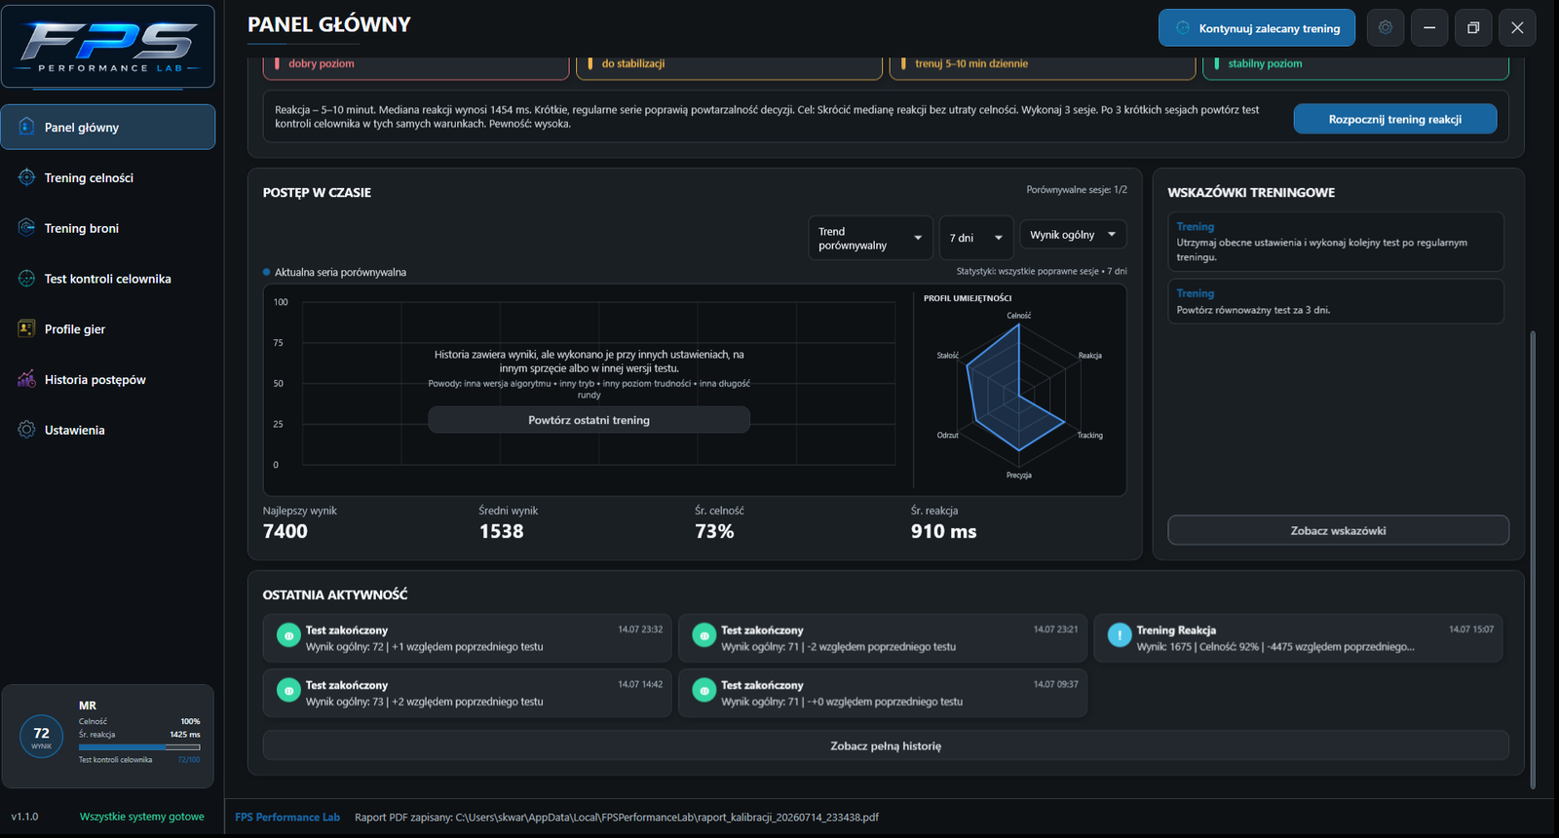Click the Test kontroli celownika progress bar
1559x838 pixels.
coord(139,747)
